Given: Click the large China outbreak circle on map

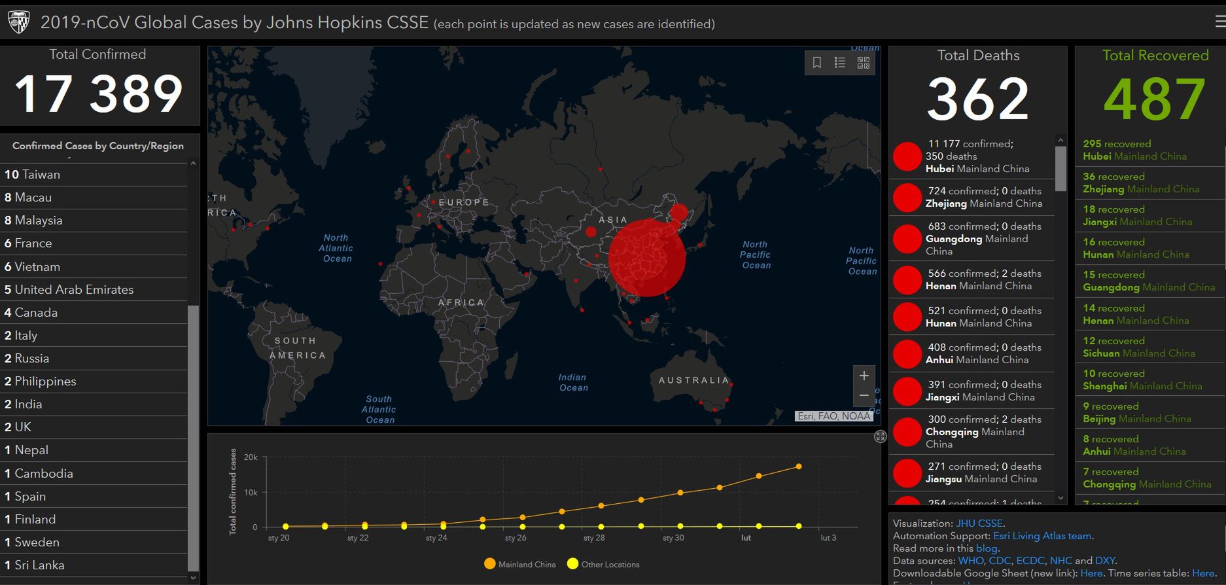Looking at the screenshot, I should pos(647,258).
